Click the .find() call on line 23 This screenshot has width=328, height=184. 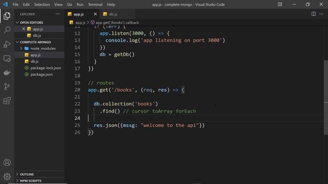110,111
